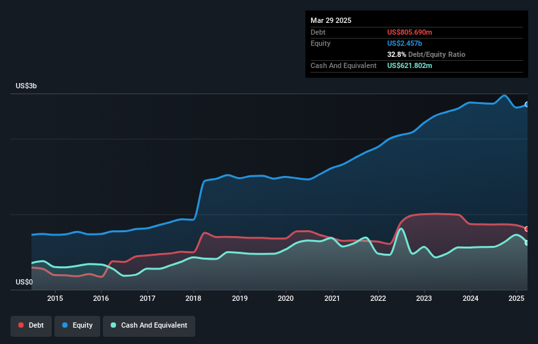Click the 2019 x-axis label
Viewport: 538px width, 344px height.
pyautogui.click(x=239, y=298)
